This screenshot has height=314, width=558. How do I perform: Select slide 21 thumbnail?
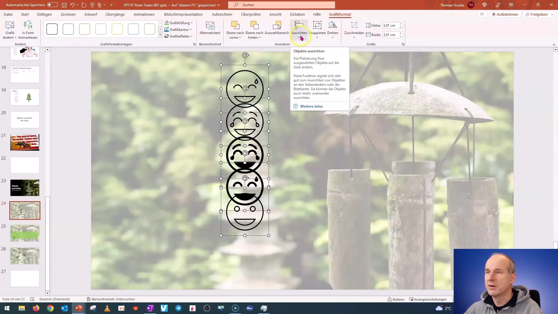pos(25,142)
